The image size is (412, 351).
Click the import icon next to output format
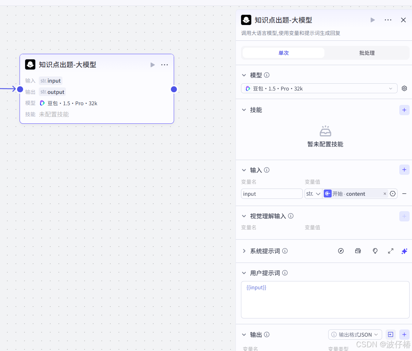coord(391,335)
